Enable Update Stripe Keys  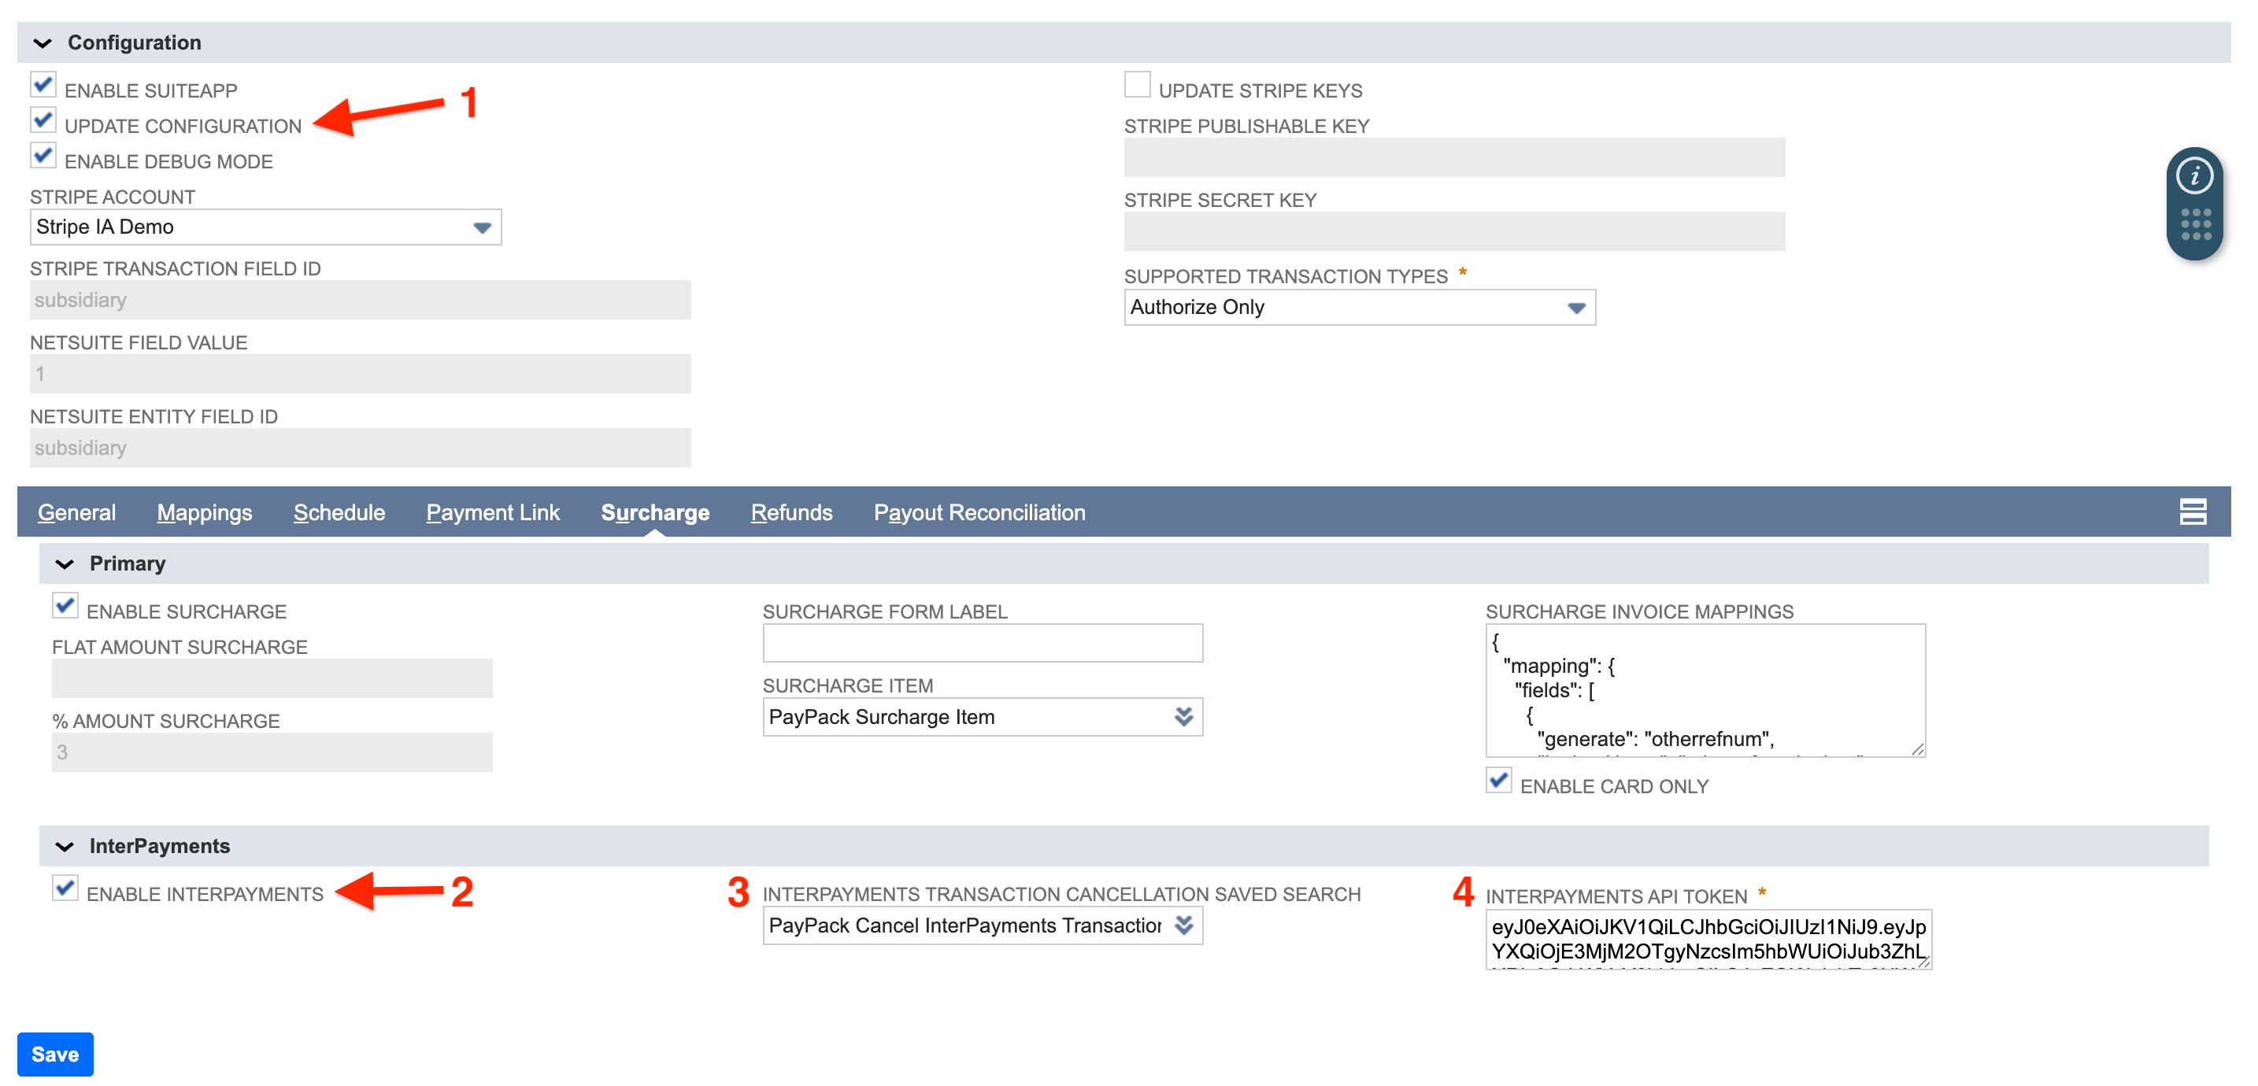1136,84
